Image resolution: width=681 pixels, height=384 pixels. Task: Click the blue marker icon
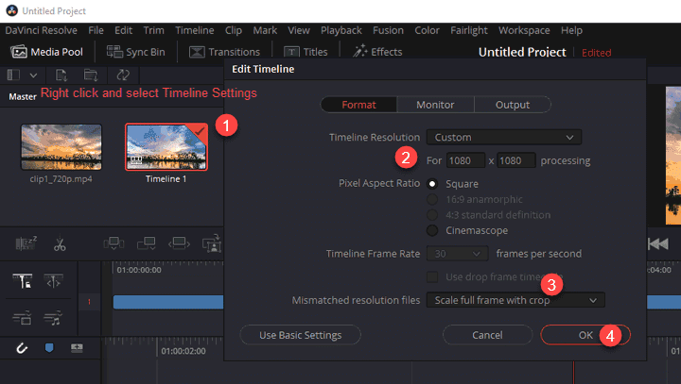pos(49,347)
